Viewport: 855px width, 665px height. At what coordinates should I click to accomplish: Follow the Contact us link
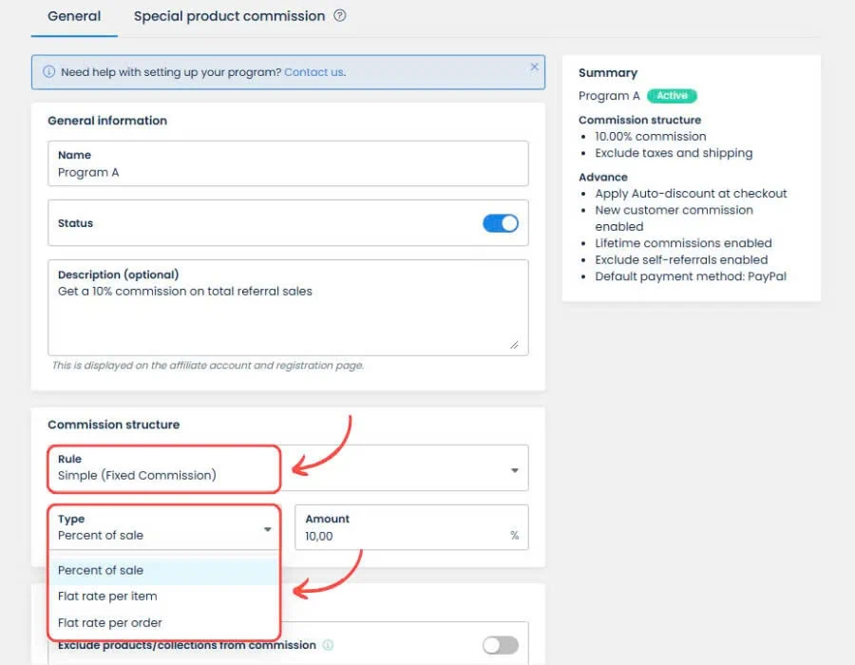(314, 72)
